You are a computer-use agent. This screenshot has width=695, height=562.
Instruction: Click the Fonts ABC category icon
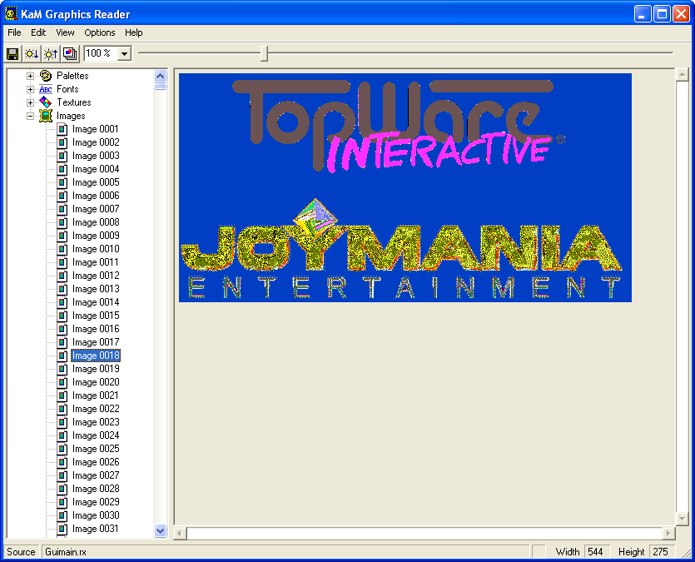pyautogui.click(x=46, y=89)
